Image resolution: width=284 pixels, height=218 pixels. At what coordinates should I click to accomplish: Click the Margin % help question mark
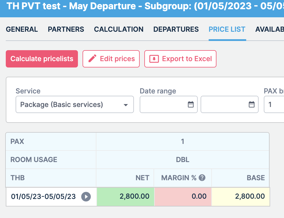point(202,178)
